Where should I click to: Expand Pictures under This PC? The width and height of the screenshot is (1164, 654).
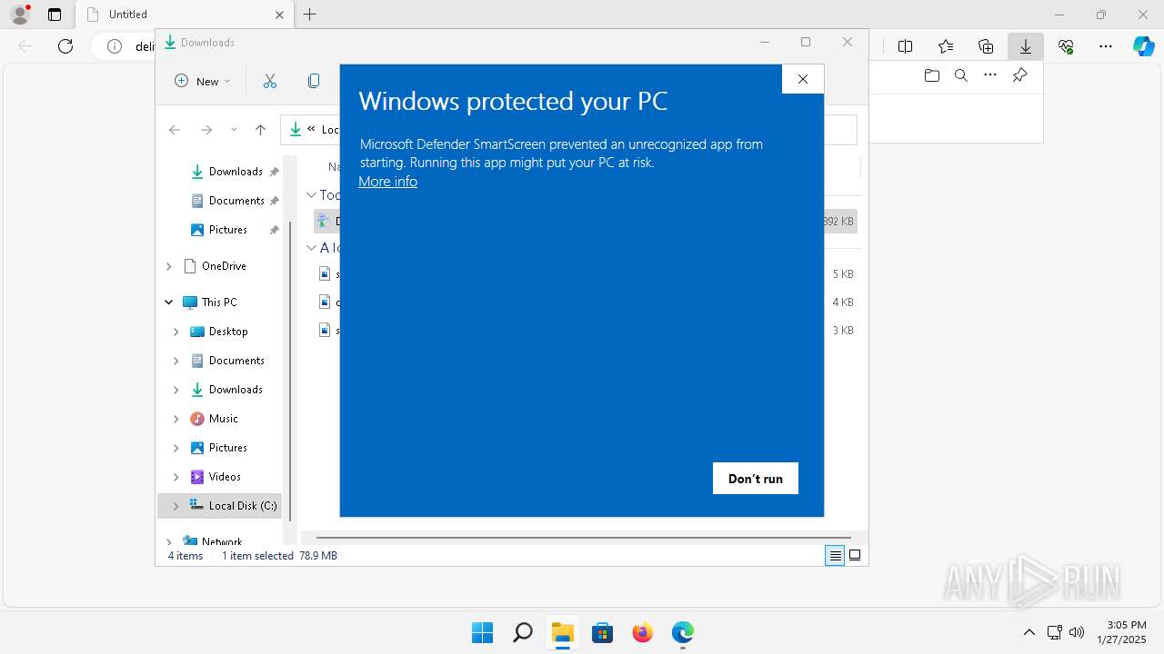click(176, 449)
